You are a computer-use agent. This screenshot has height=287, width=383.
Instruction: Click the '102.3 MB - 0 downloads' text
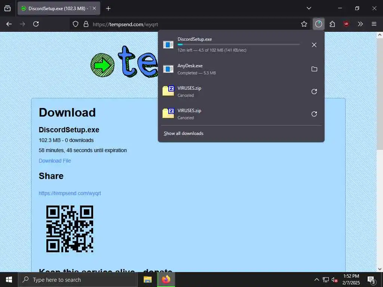66,141
